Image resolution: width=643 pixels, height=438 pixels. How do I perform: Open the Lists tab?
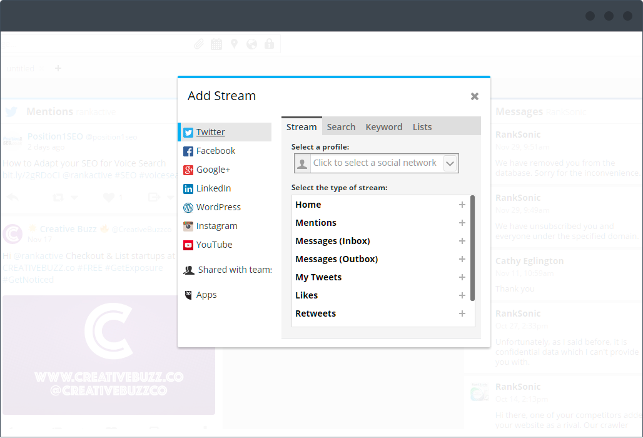click(x=422, y=127)
